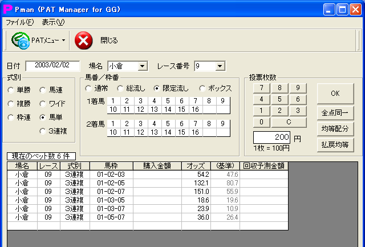Image resolution: width=365 pixels, height=247 pixels.
Task: Open the 表示 menu
Action: point(53,22)
